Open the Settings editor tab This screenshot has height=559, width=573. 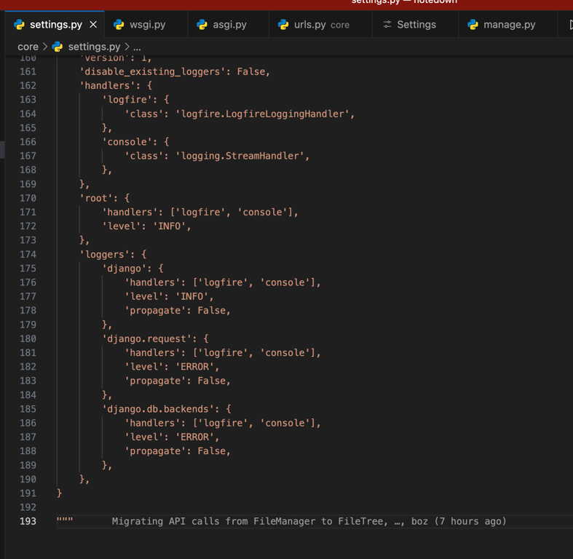415,25
